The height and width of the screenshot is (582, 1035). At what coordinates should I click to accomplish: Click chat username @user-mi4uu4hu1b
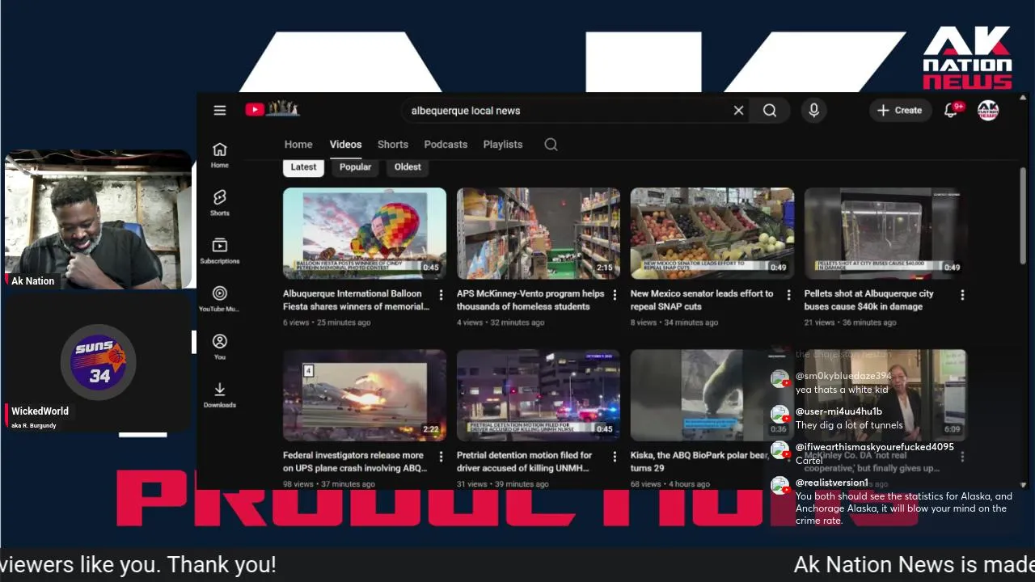[x=839, y=411]
